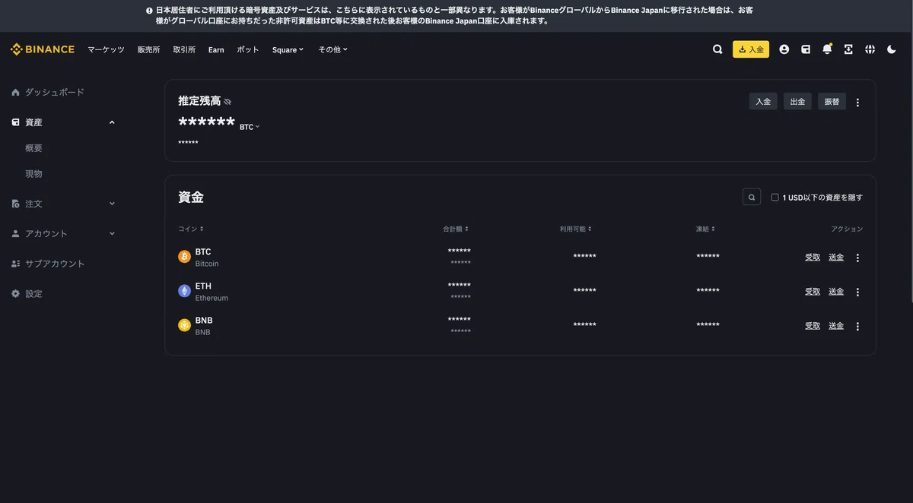The width and height of the screenshot is (913, 503).
Task: Click 出金 button in balance card
Action: [x=797, y=102]
